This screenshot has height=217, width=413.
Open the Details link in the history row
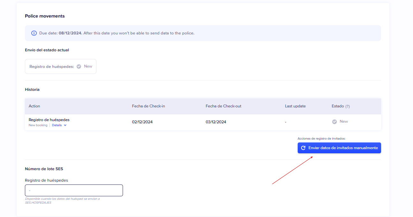coord(57,125)
